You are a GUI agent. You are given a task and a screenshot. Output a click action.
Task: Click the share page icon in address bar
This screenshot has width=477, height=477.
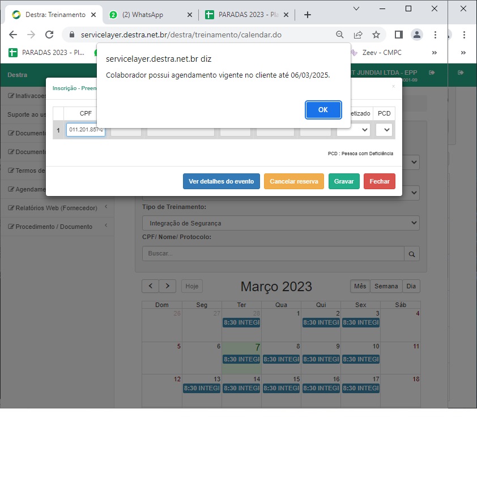pos(358,35)
